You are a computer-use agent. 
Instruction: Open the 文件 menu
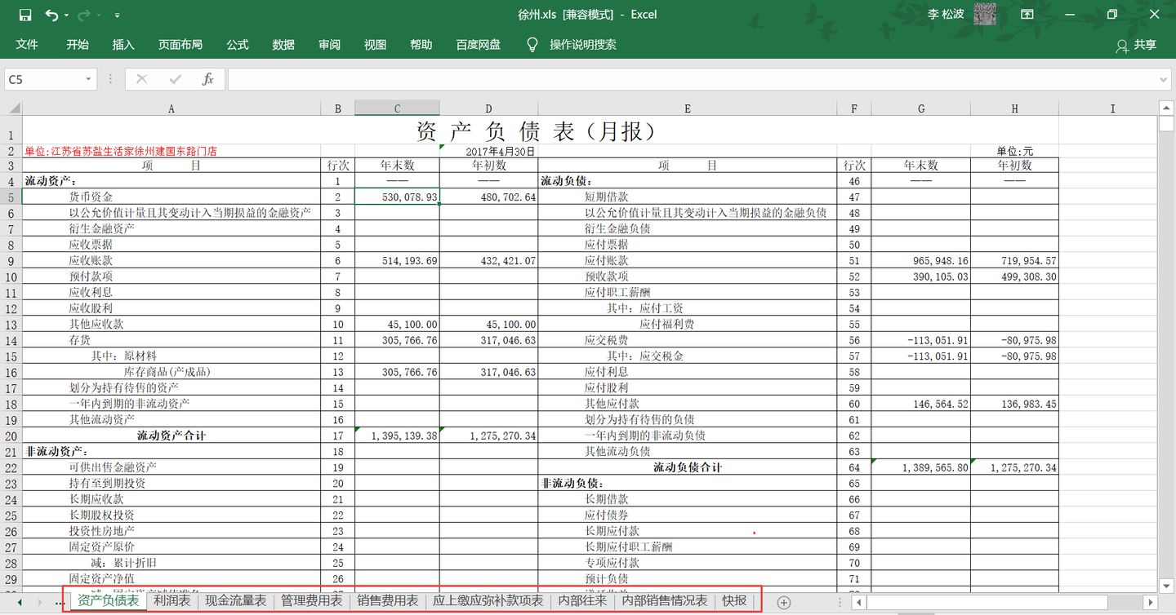[27, 45]
